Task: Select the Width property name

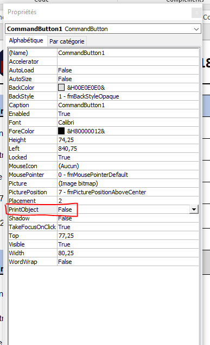Action: click(16, 253)
